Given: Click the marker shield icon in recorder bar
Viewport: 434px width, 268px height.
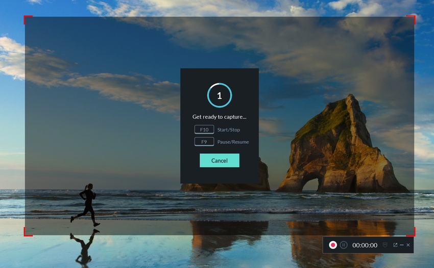Looking at the screenshot, I should [x=385, y=245].
